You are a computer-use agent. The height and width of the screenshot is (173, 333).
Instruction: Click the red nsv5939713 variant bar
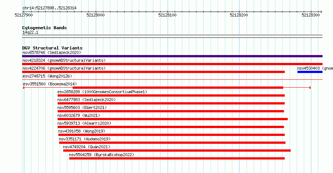pos(171,127)
